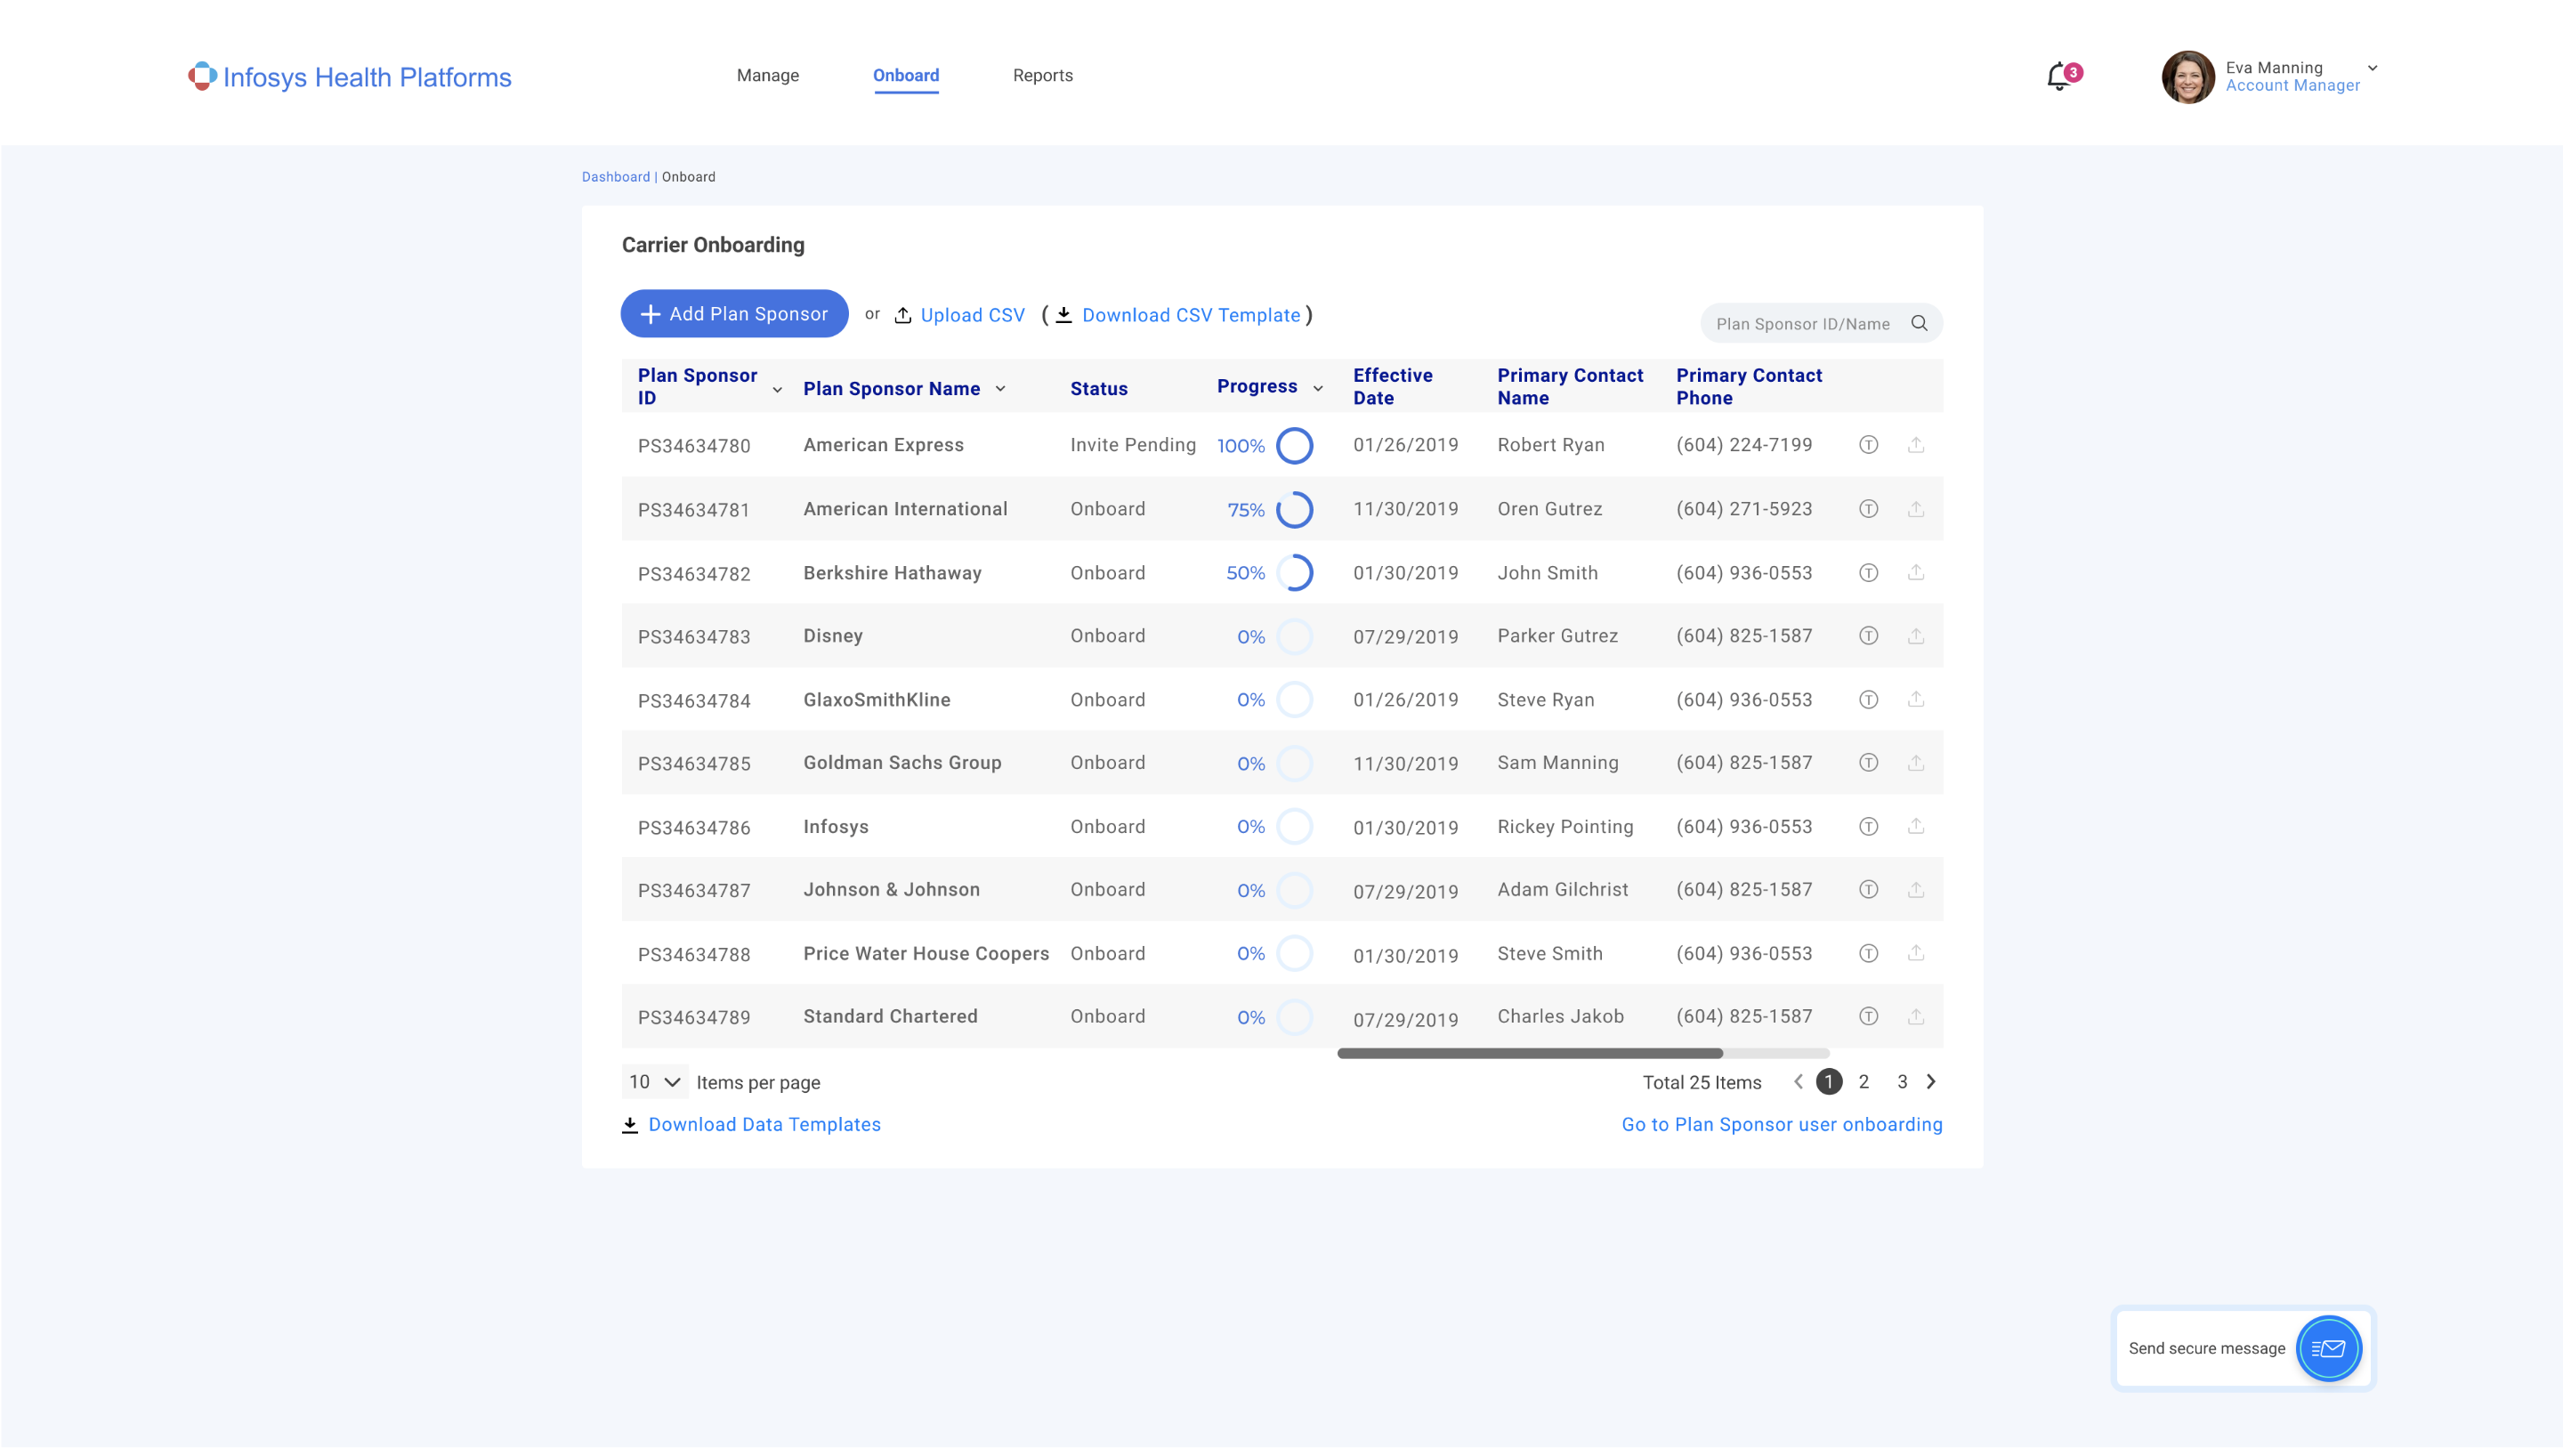This screenshot has width=2563, height=1456.
Task: Click the upload icon for Disney row
Action: [x=1915, y=636]
